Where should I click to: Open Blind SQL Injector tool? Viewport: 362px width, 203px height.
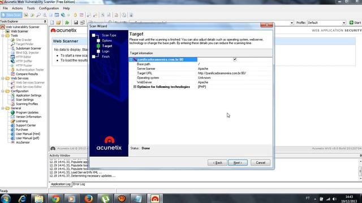click(x=27, y=52)
